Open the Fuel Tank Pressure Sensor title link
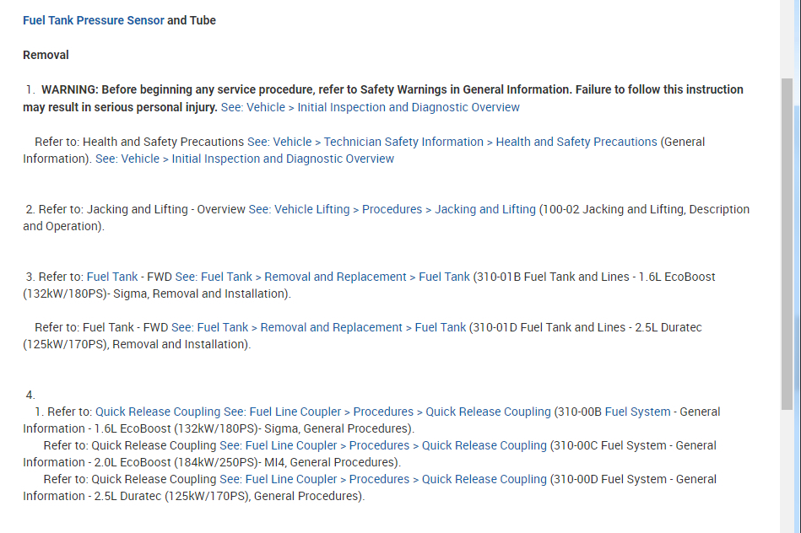This screenshot has height=533, width=801. [94, 20]
